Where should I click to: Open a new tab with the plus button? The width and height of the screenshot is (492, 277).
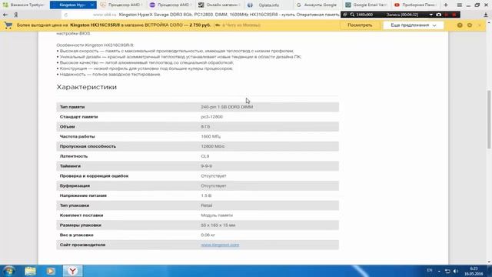tap(446, 5)
